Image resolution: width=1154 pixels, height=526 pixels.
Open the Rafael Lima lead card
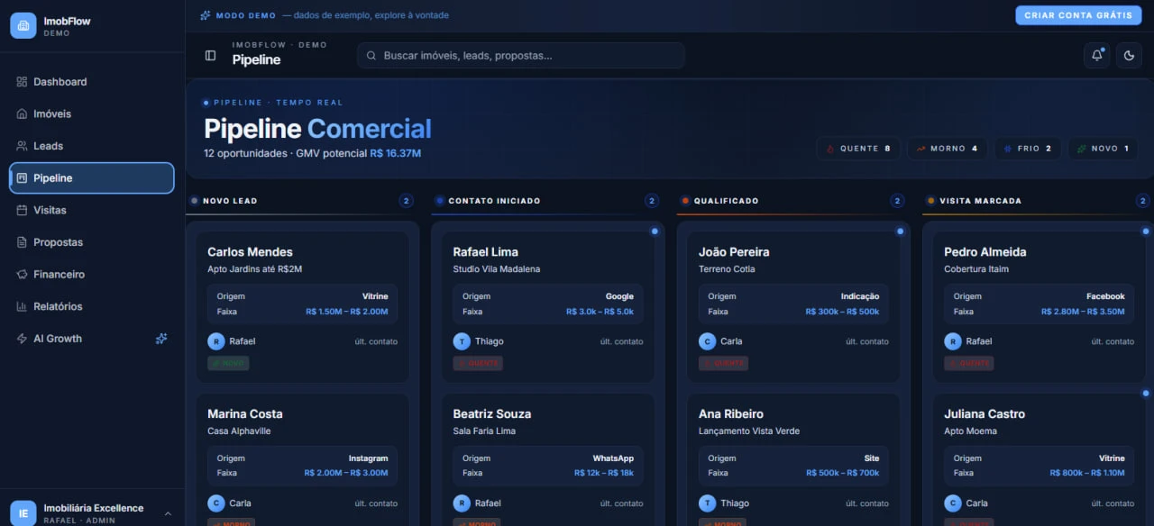tap(548, 307)
